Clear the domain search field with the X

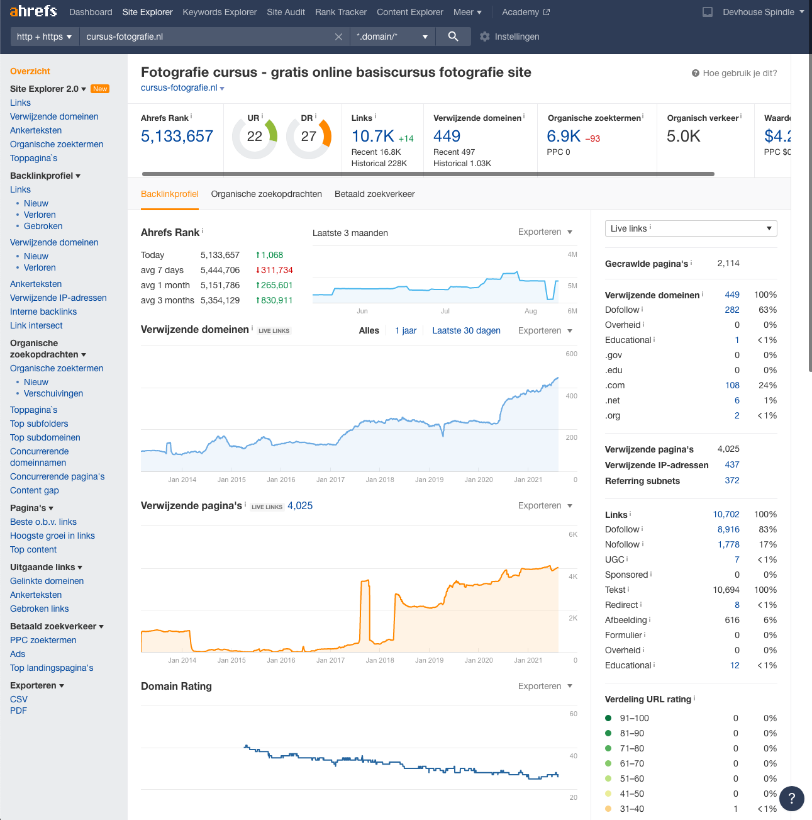[x=338, y=37]
